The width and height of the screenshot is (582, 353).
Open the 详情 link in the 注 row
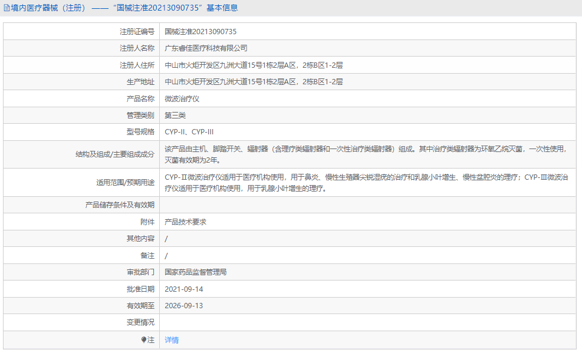(x=172, y=339)
